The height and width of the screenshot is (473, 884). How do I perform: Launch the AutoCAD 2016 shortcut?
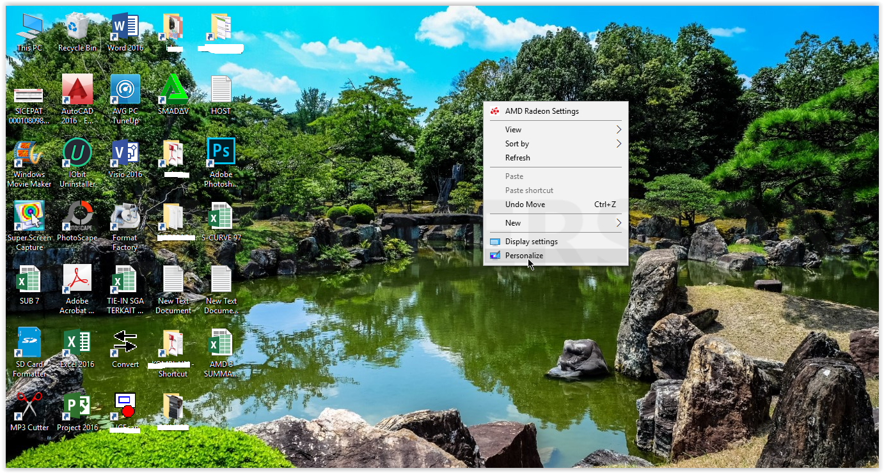[77, 99]
